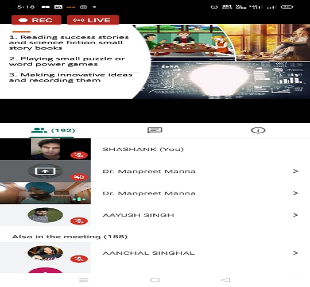Expand AANCHAL SINGHAL options chevron
310x287 pixels.
(x=296, y=253)
